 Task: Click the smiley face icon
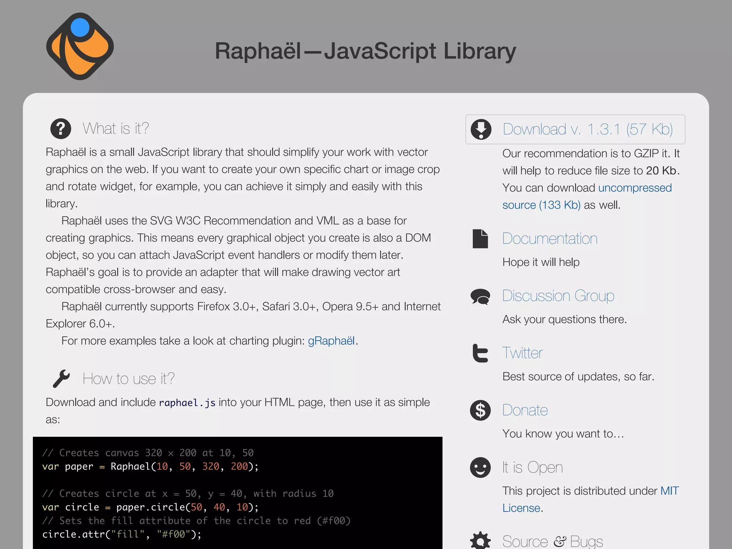(480, 468)
